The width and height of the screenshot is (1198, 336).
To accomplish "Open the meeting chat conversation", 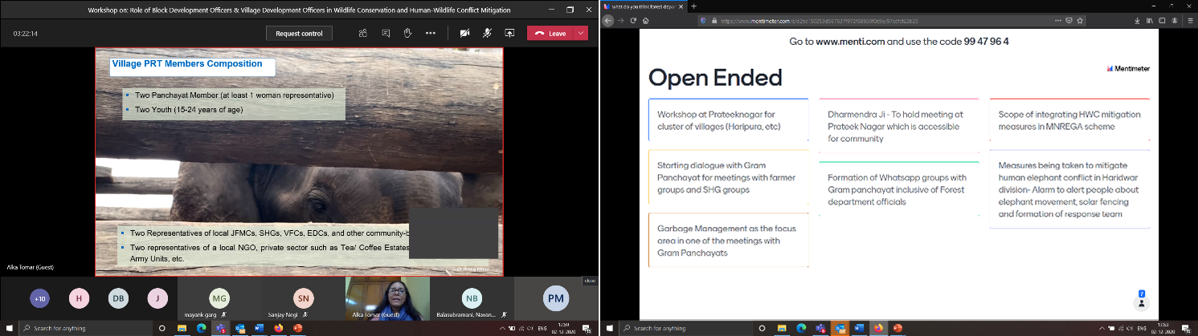I will click(x=386, y=33).
